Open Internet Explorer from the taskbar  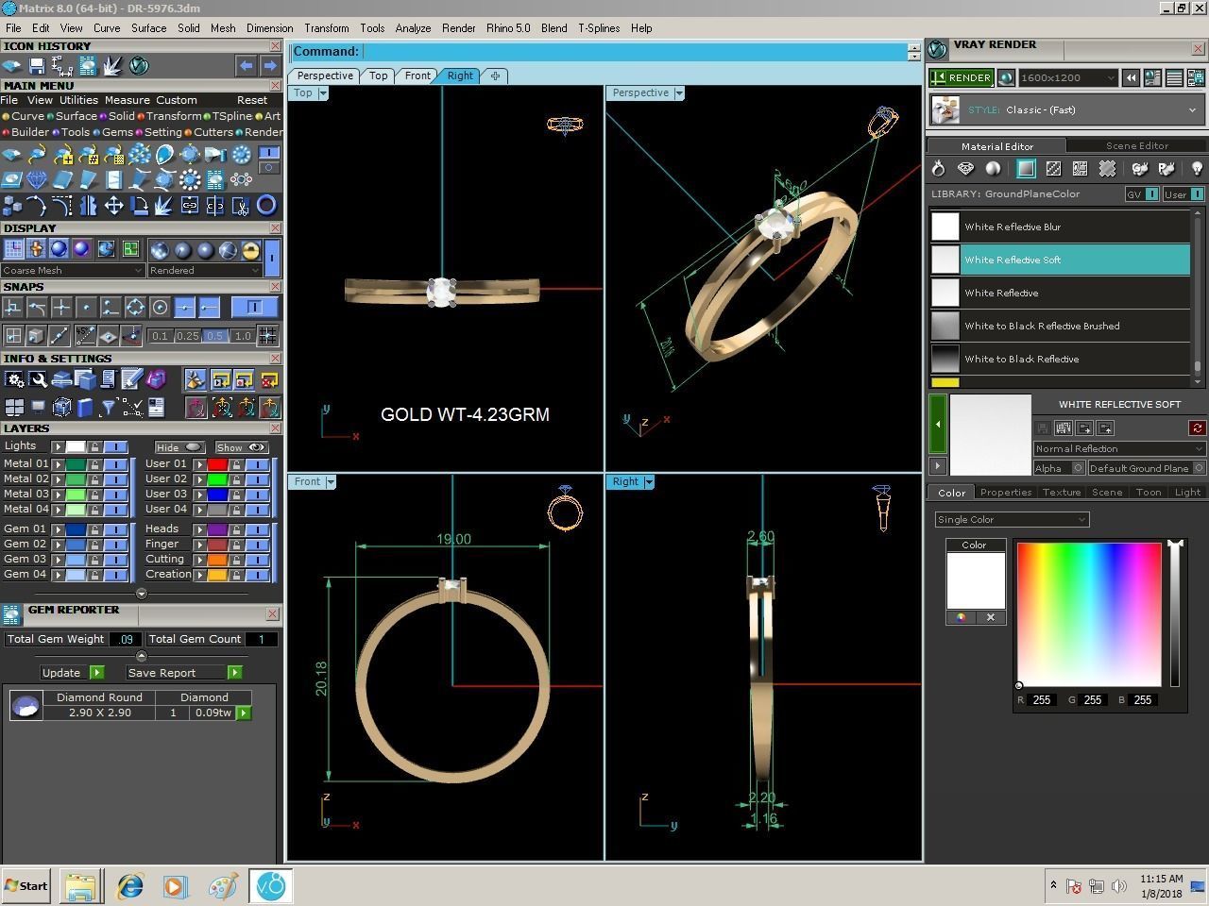[x=129, y=886]
